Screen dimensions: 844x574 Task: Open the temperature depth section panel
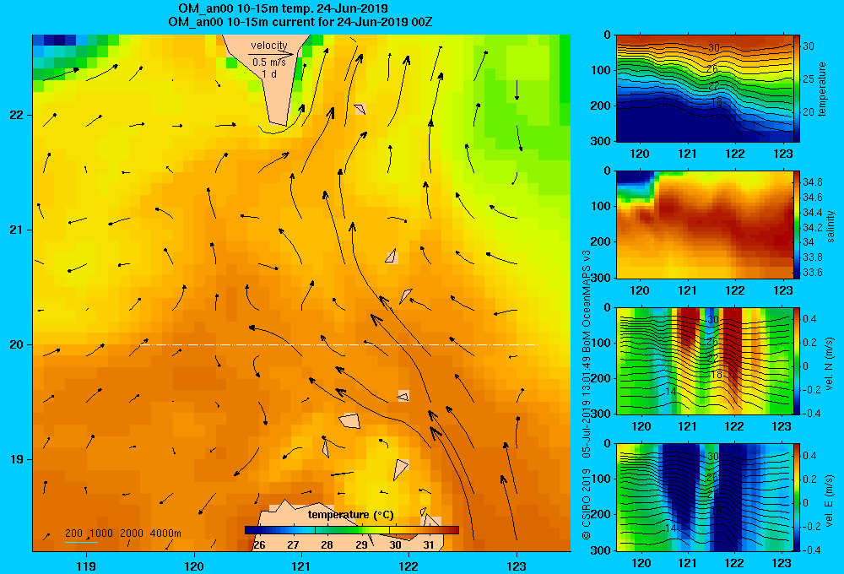[705, 89]
